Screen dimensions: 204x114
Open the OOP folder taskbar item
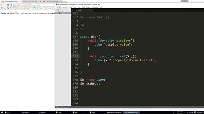pyautogui.click(x=12, y=112)
